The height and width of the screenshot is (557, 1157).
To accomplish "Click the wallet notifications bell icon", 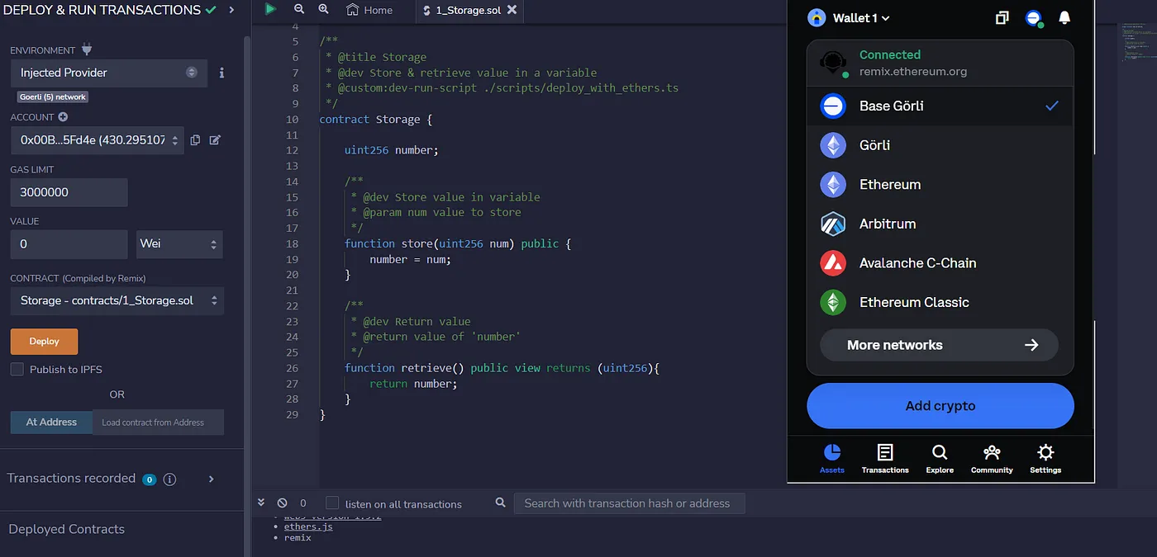I will point(1064,17).
